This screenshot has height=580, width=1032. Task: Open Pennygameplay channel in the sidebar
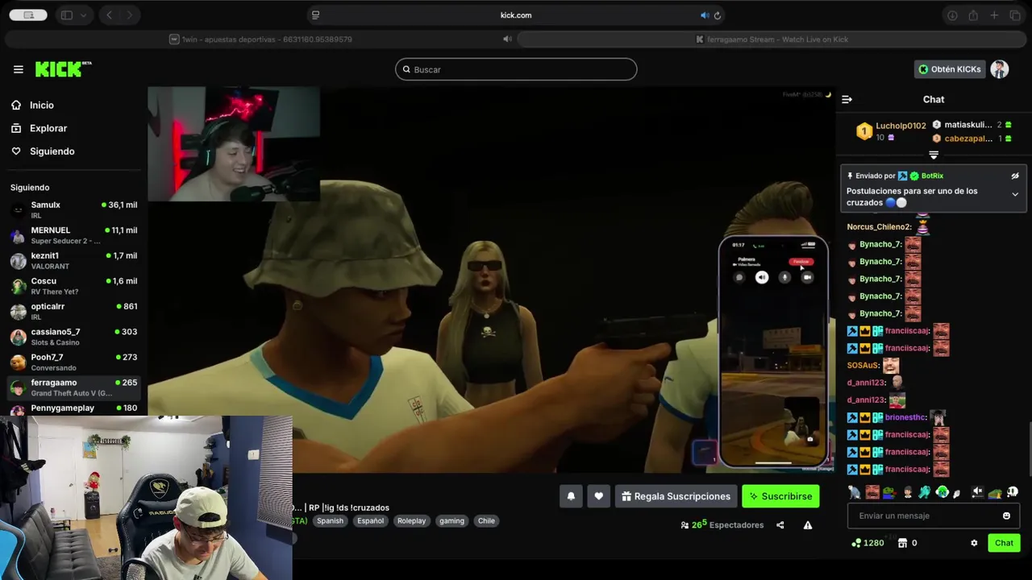coord(73,408)
